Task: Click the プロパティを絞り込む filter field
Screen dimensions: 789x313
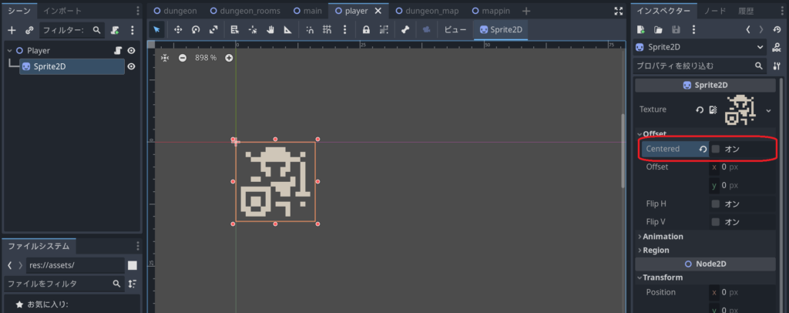Action: pos(692,66)
